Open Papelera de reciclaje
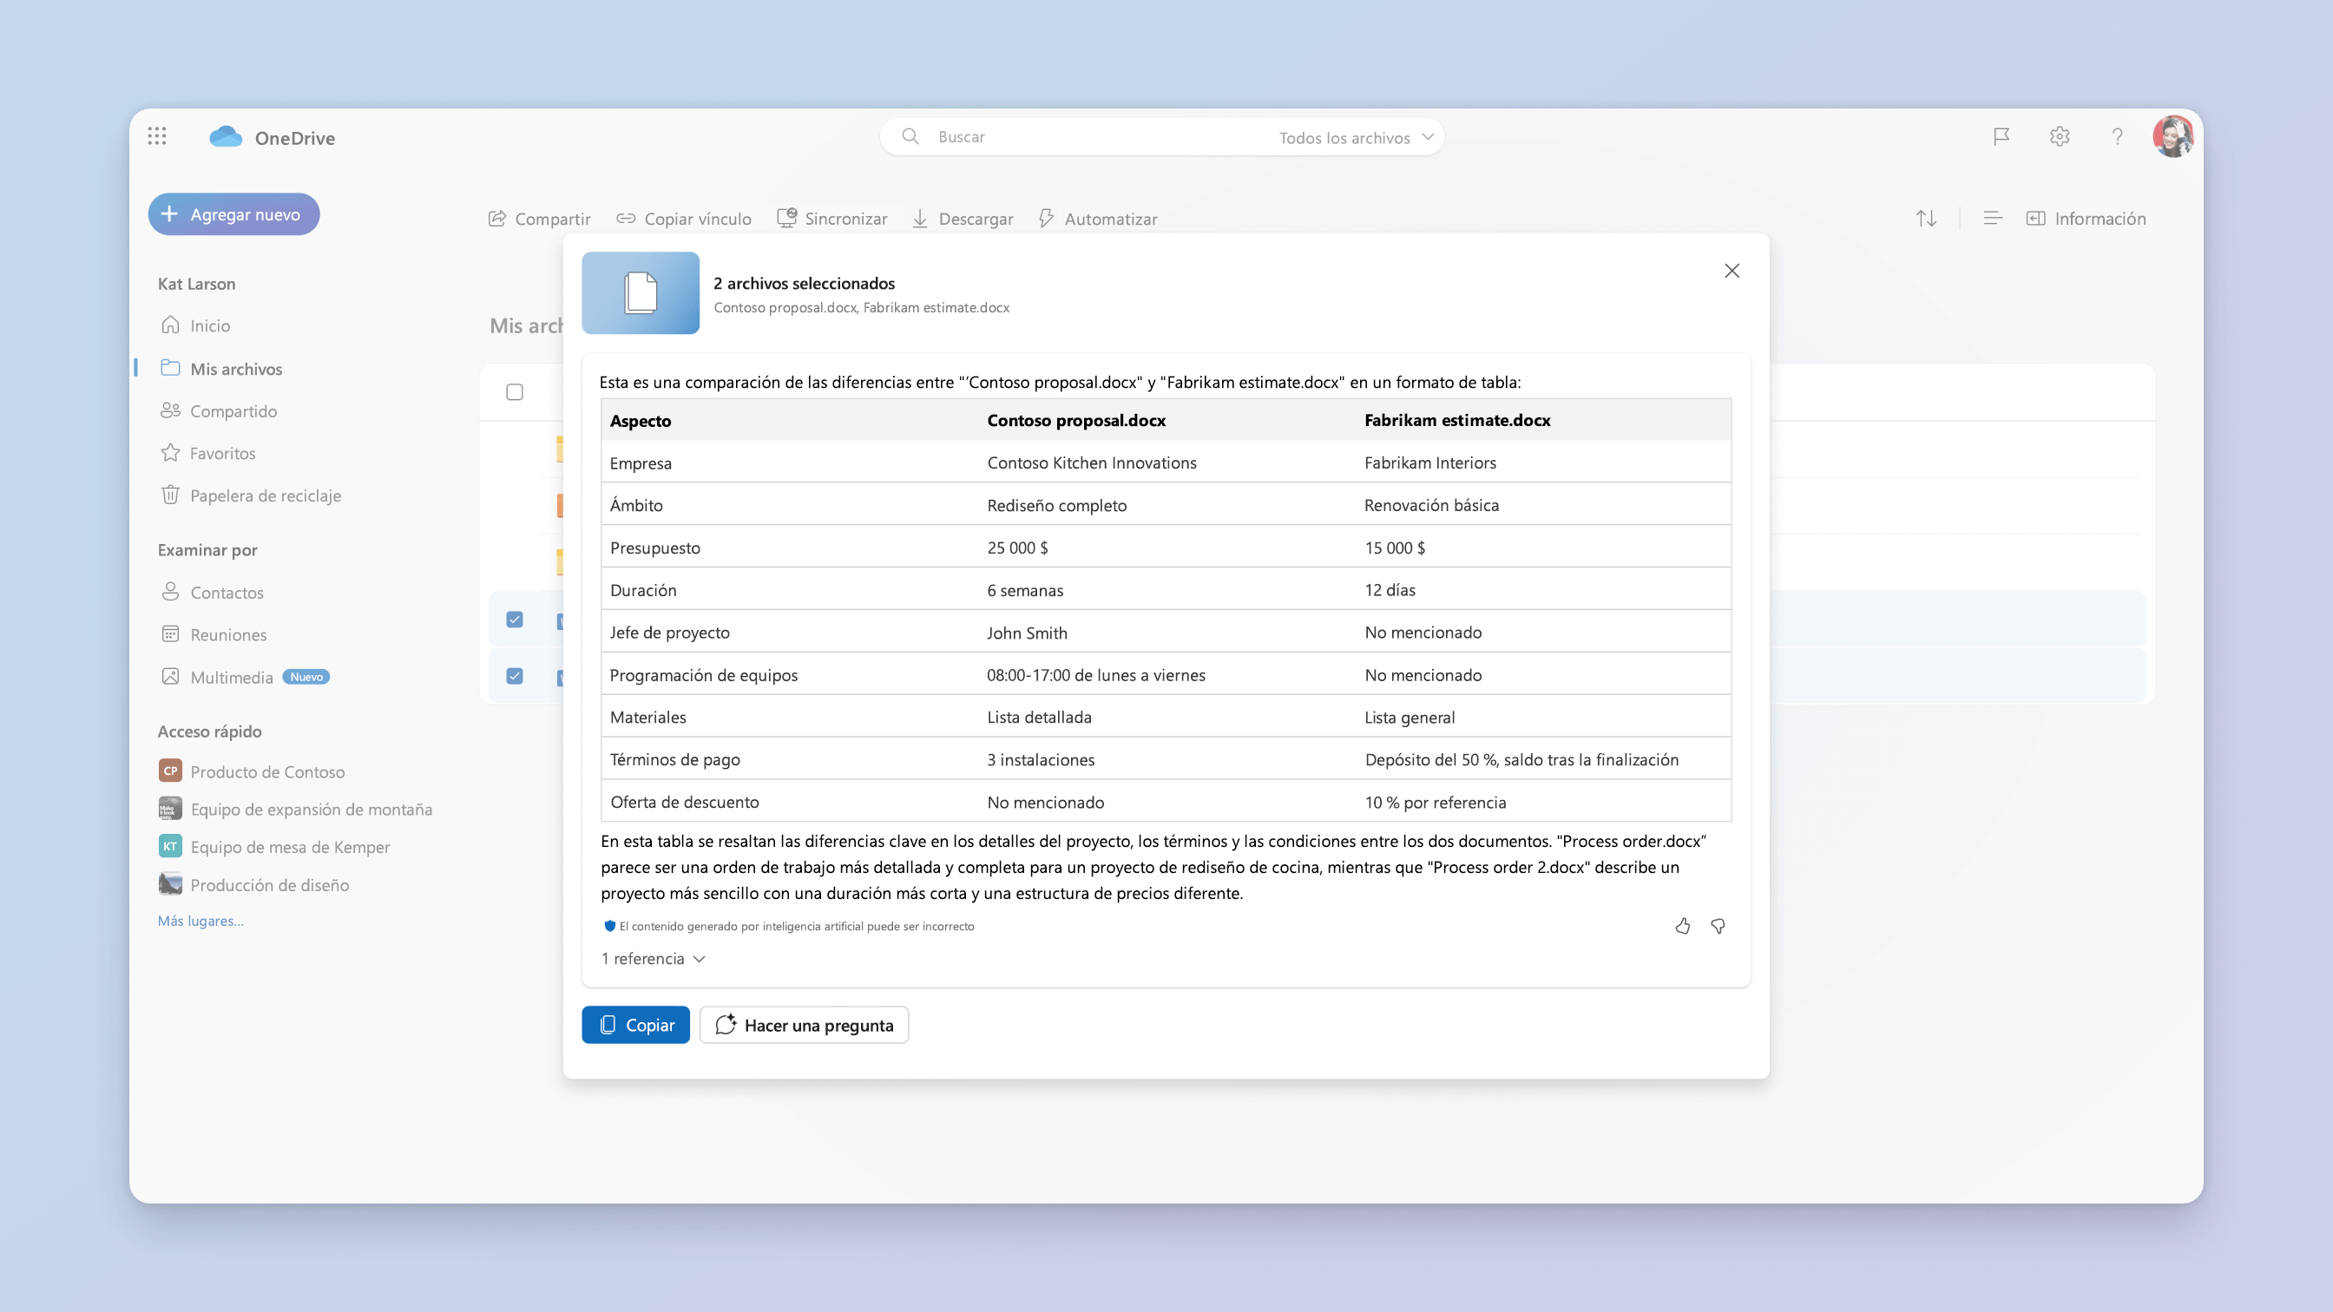 point(250,495)
